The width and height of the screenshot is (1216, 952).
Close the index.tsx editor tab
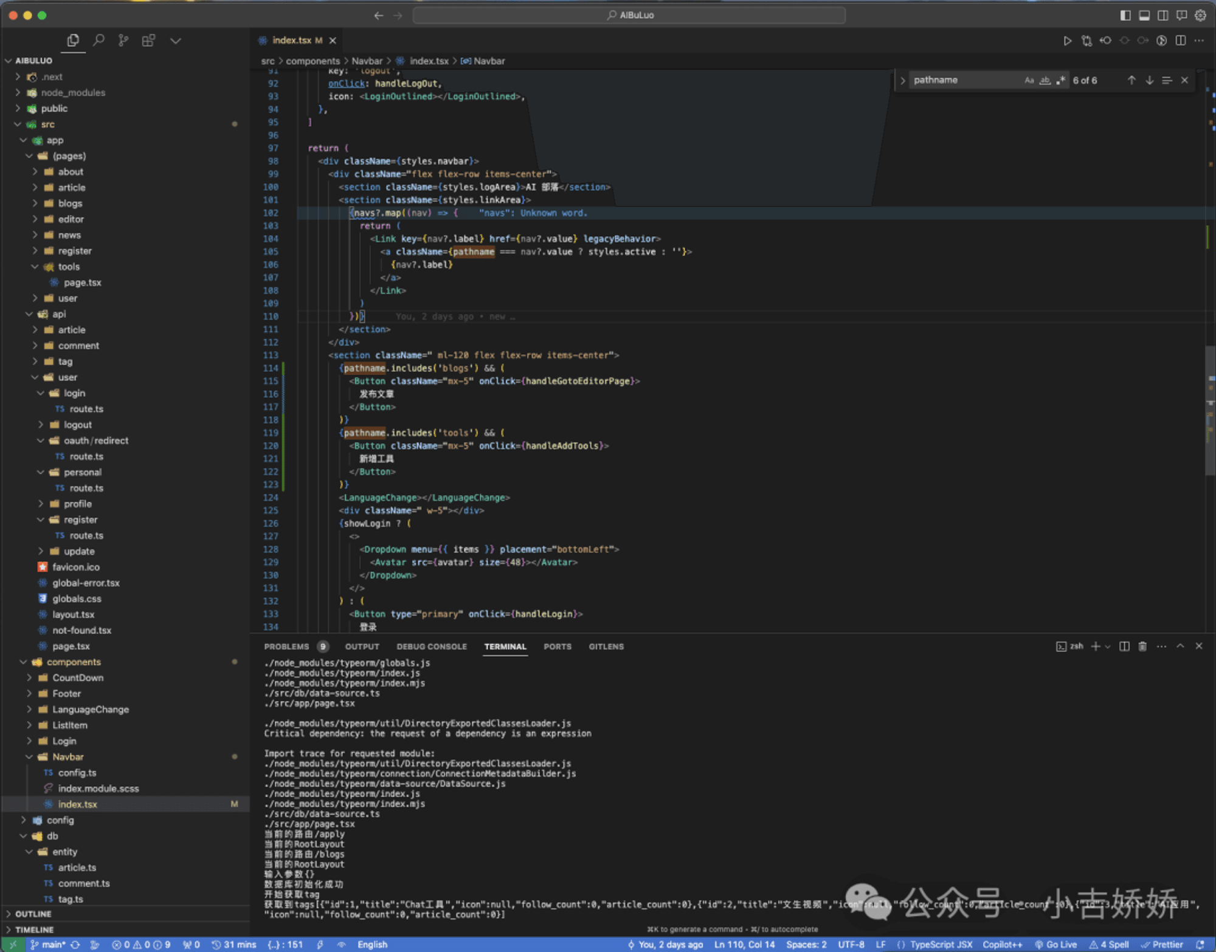333,41
